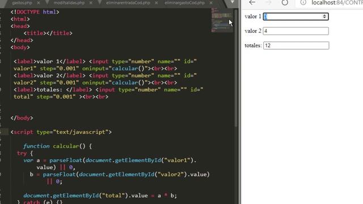The image size is (363, 204).
Task: Click the '</head>' closing tag line
Action: (x=22, y=40)
